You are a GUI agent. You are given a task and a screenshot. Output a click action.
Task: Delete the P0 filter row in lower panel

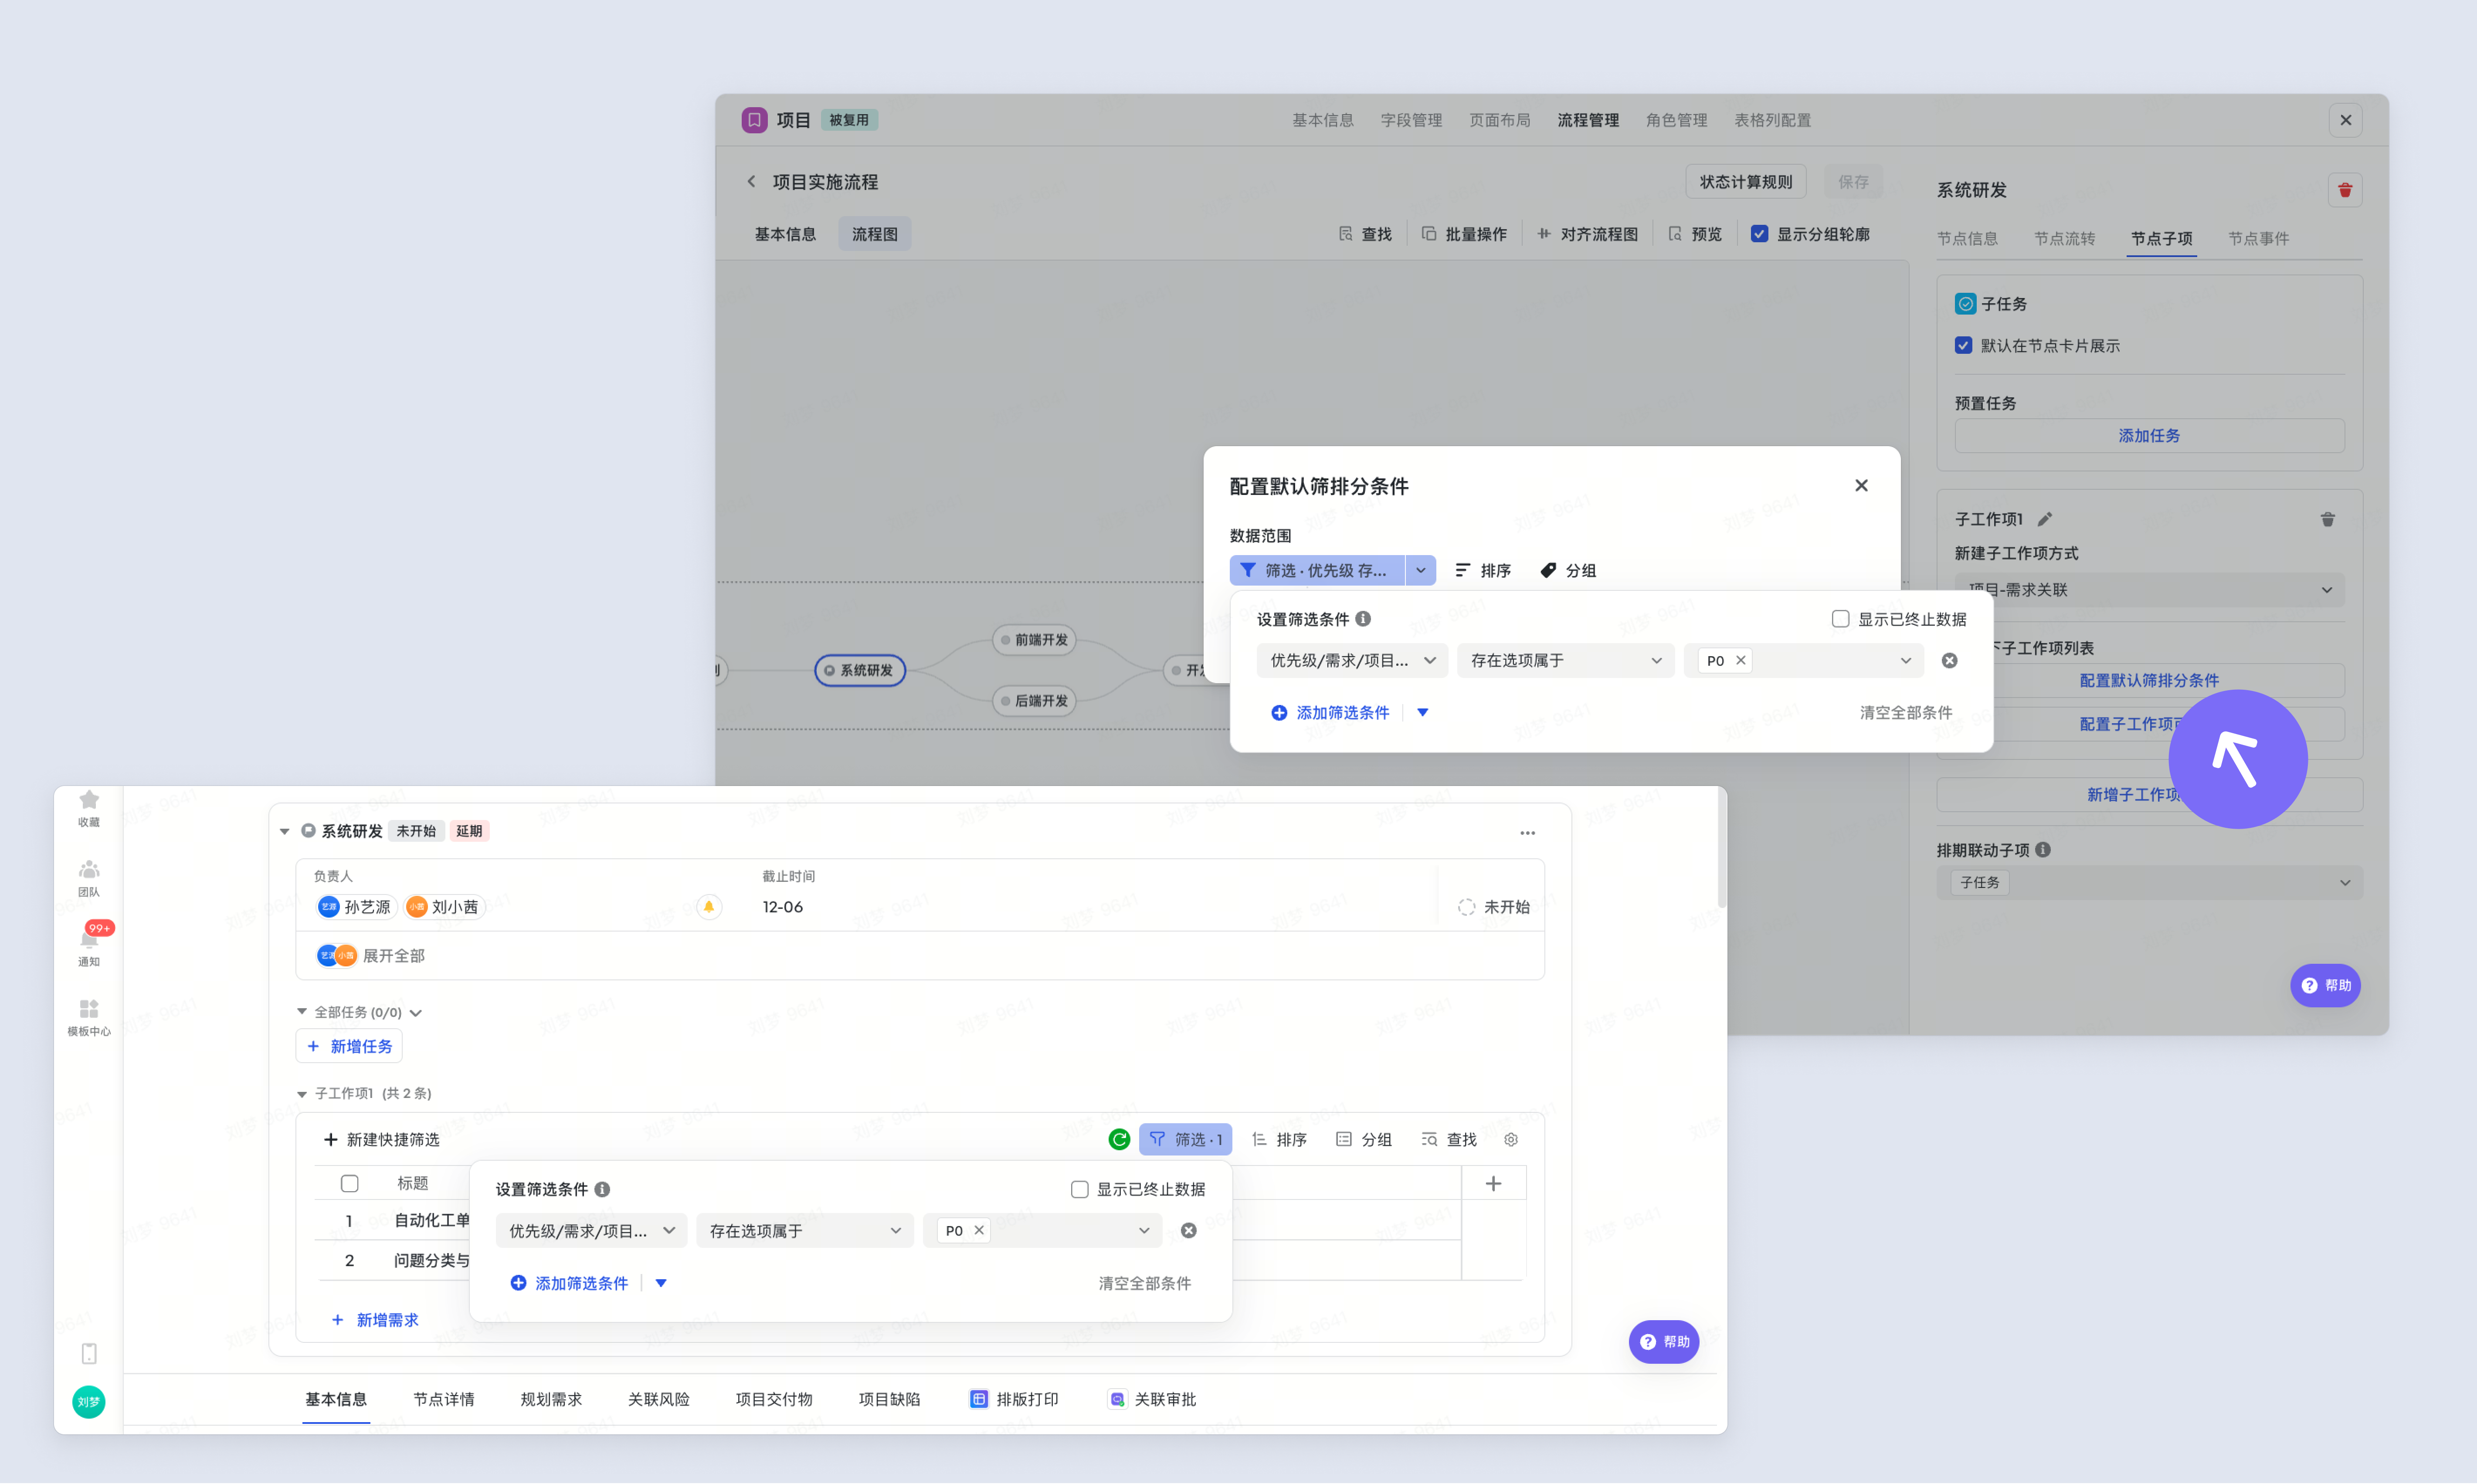point(1188,1230)
